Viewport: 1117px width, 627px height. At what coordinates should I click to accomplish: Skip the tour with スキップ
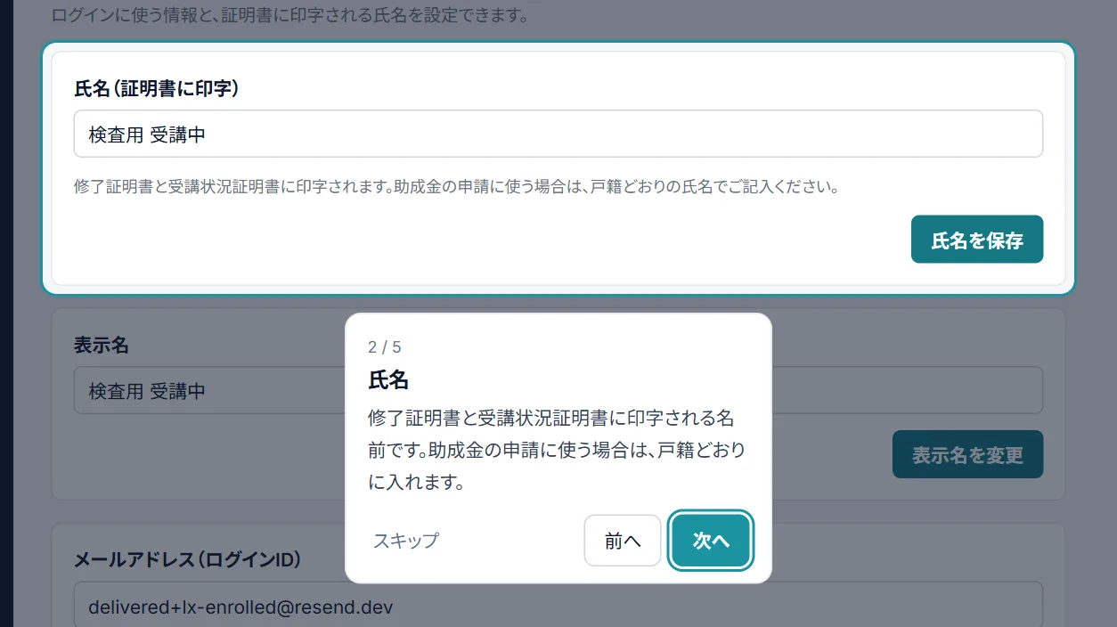coord(405,541)
